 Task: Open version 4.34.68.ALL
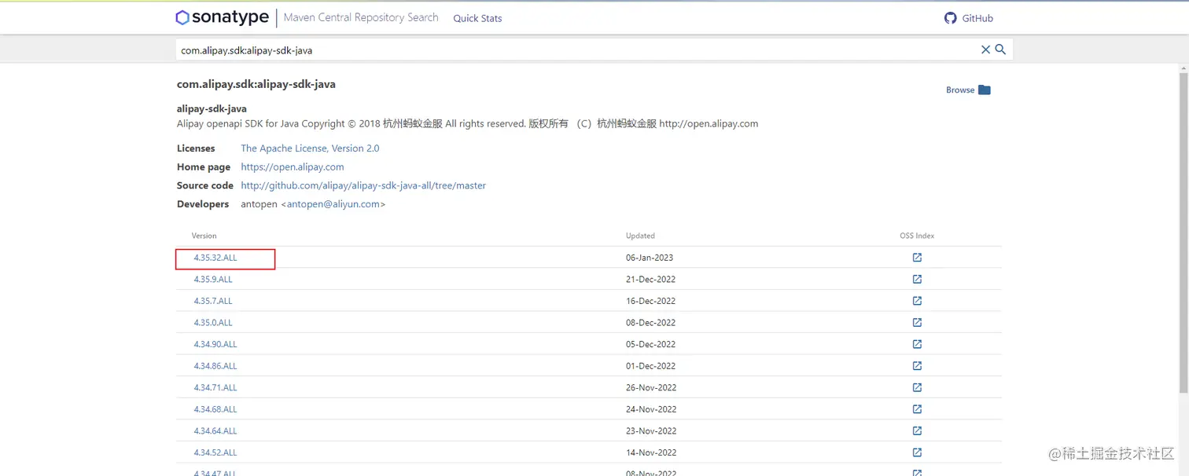(215, 409)
